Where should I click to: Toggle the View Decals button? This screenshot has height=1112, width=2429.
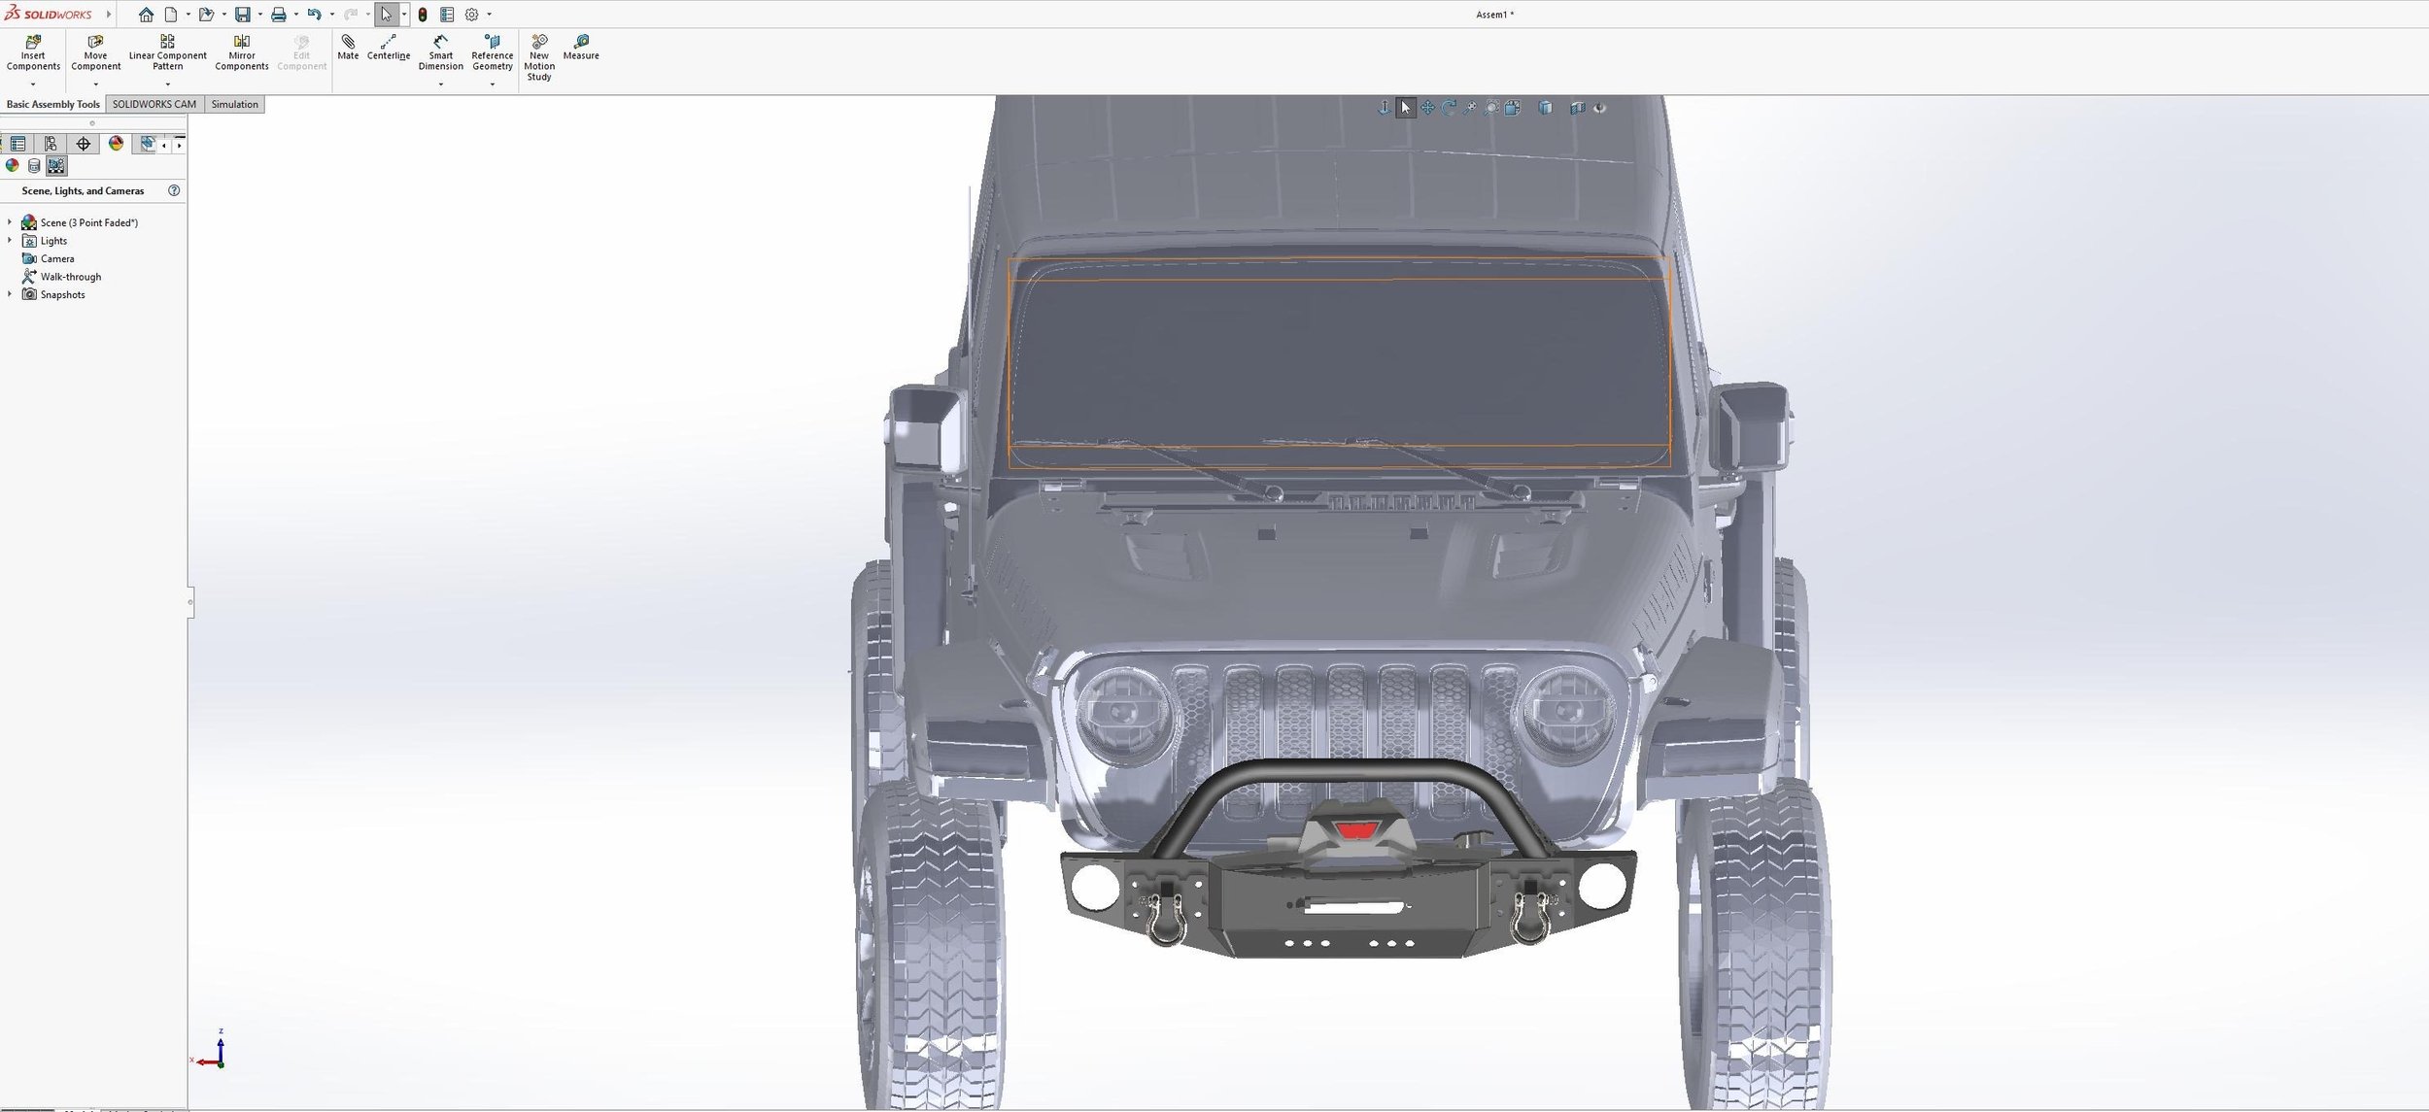tap(34, 166)
